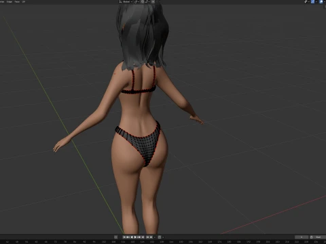Toggle preview range clock icon

(x=312, y=237)
